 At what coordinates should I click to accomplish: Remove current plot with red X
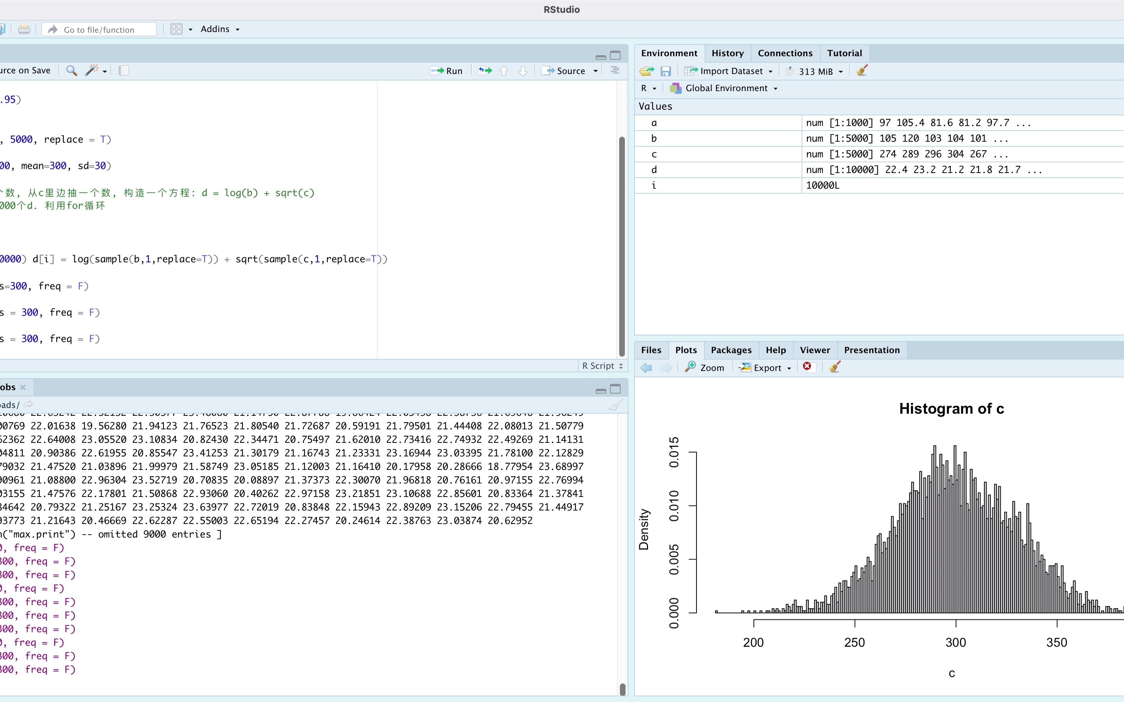807,367
